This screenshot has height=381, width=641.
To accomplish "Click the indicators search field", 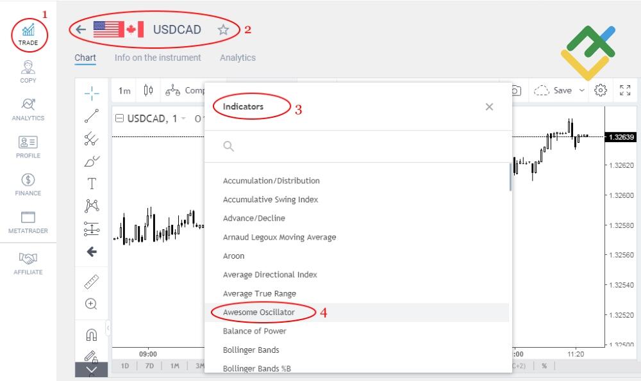I will coord(359,147).
